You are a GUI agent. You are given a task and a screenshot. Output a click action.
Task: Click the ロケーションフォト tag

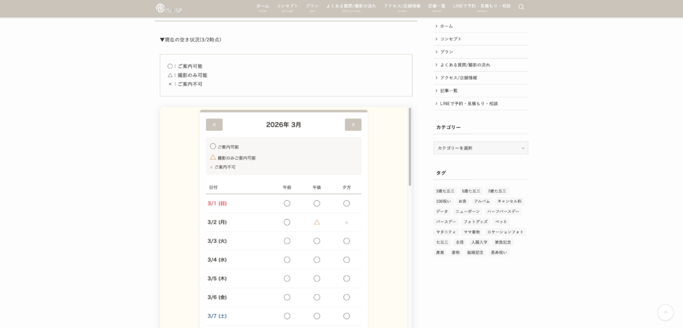pyautogui.click(x=505, y=232)
